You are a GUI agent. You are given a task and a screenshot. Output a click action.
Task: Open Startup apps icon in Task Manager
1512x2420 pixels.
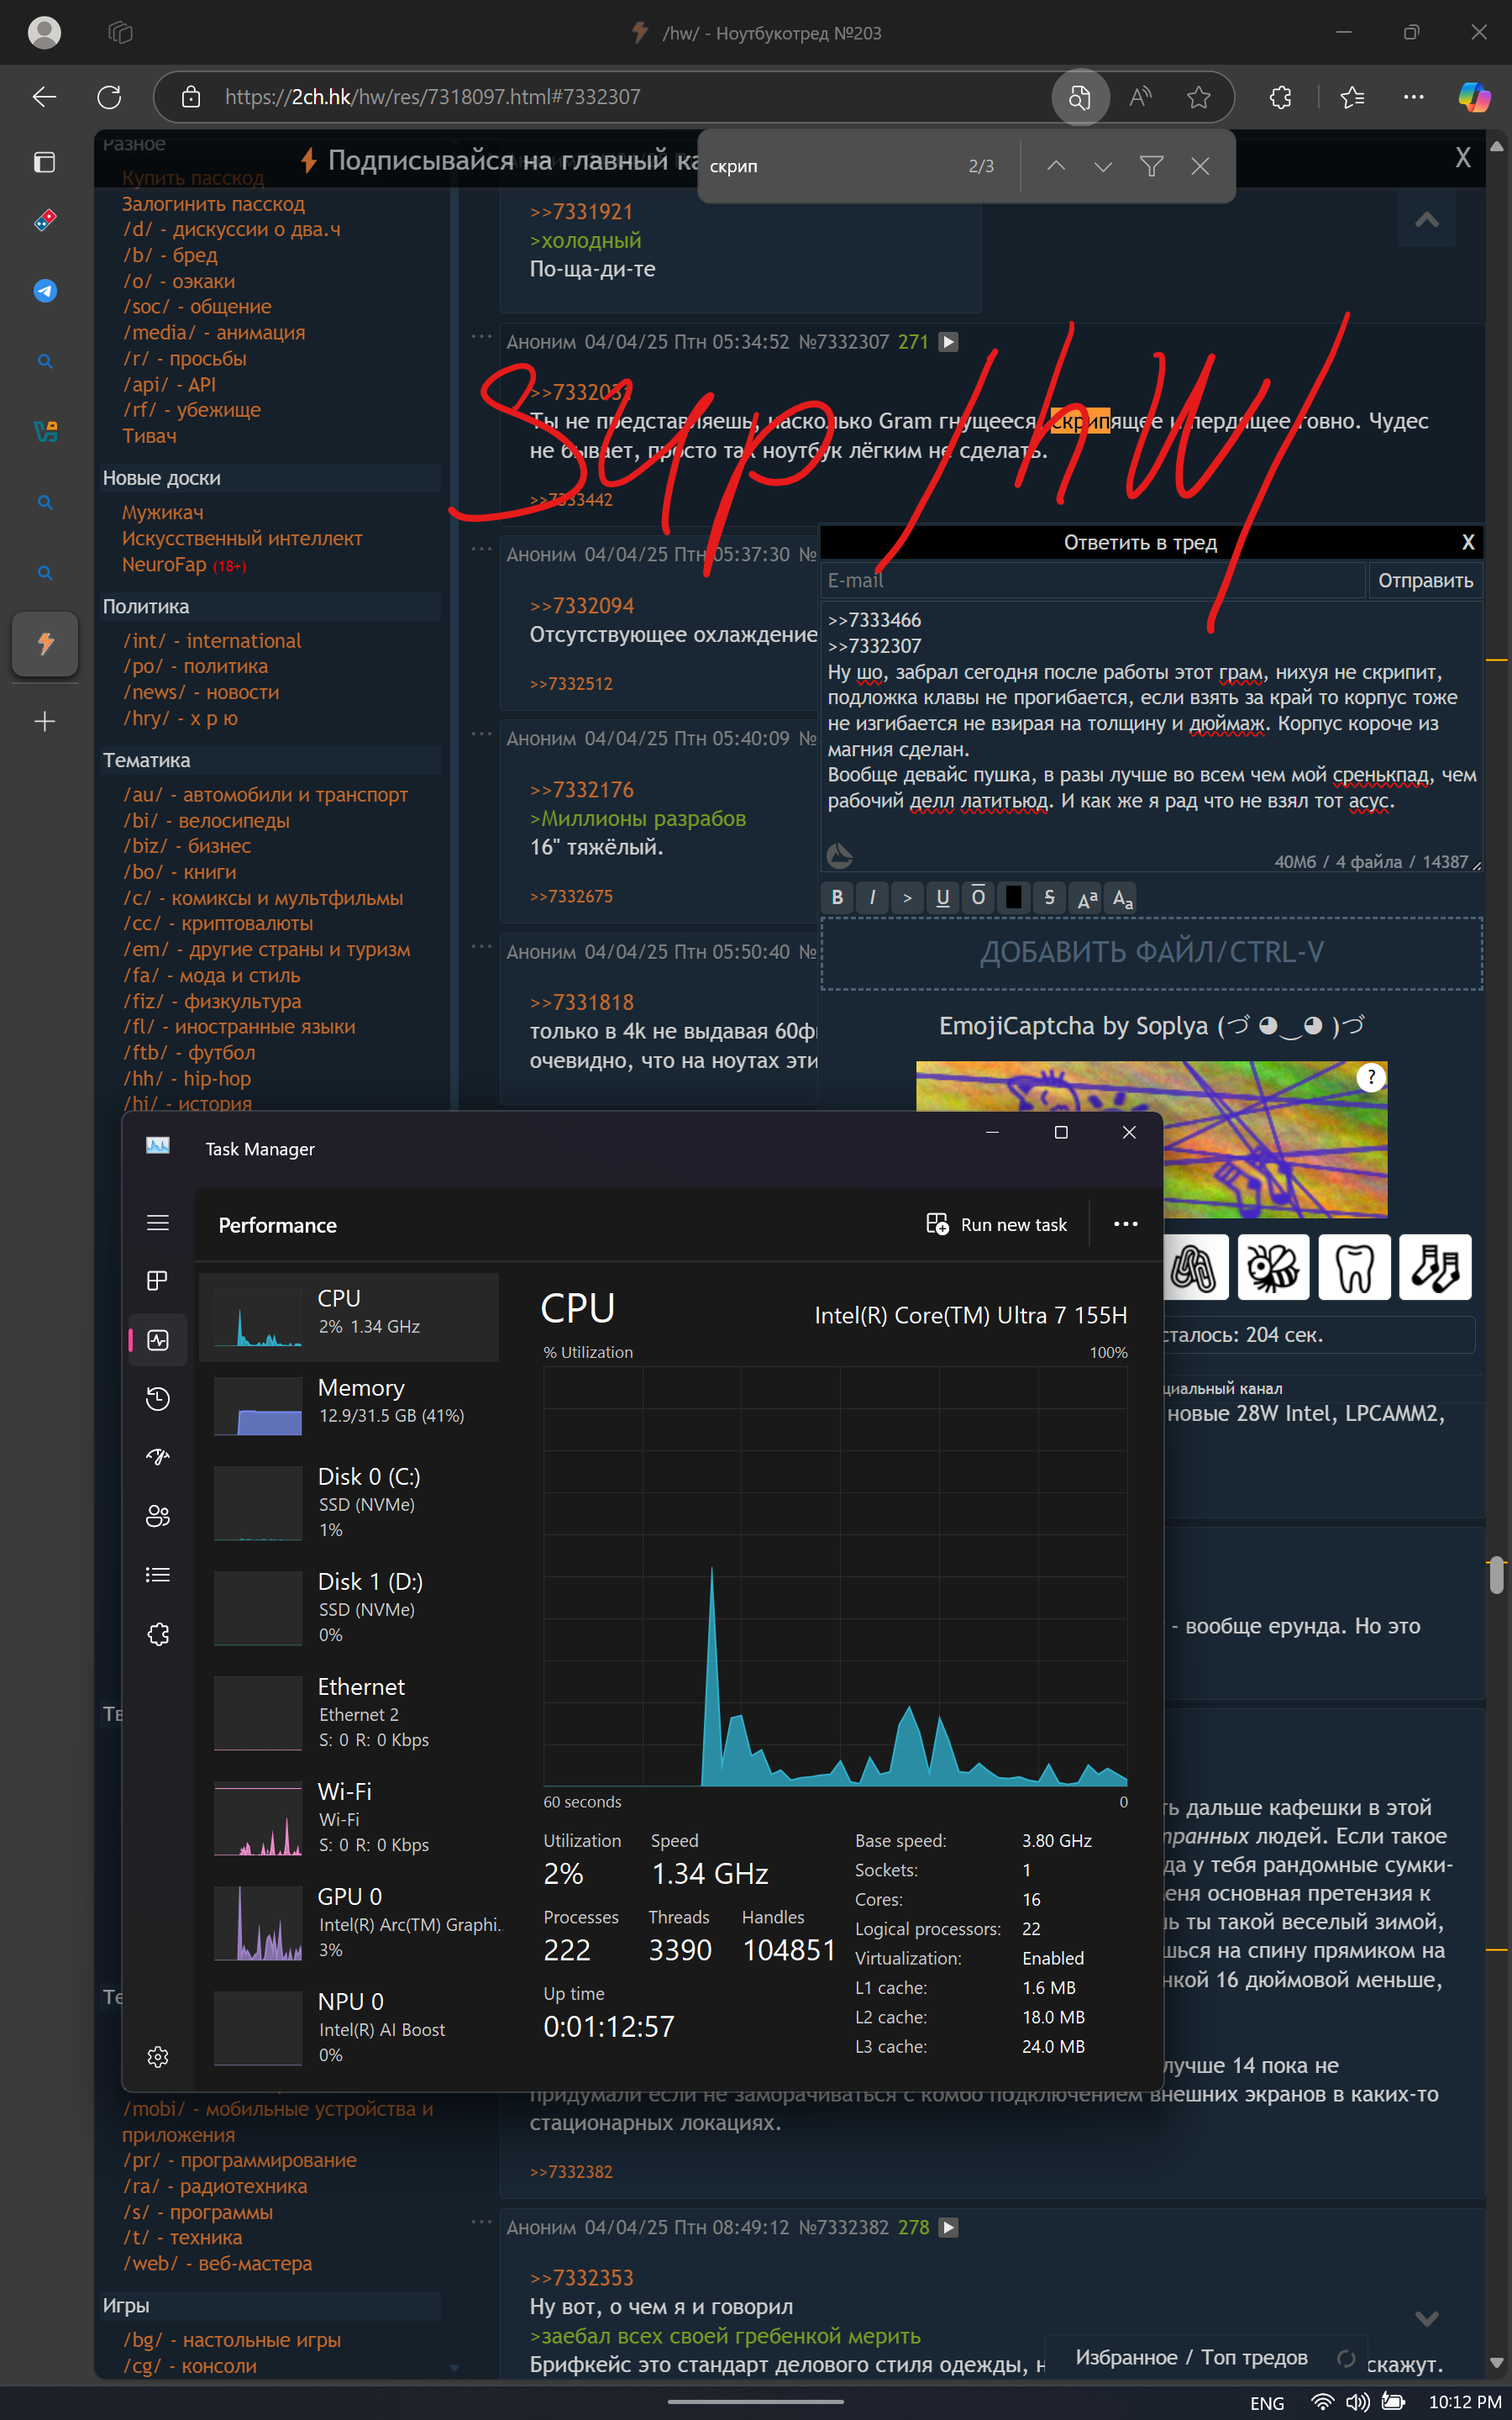tap(158, 1457)
